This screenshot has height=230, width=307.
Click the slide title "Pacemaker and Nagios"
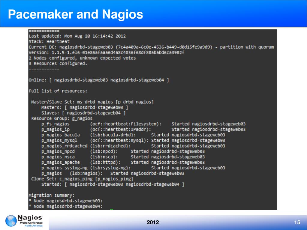(76, 14)
